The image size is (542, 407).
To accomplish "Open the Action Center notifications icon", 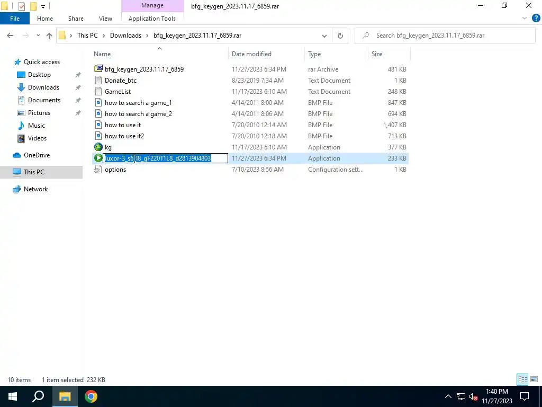I will click(x=525, y=396).
